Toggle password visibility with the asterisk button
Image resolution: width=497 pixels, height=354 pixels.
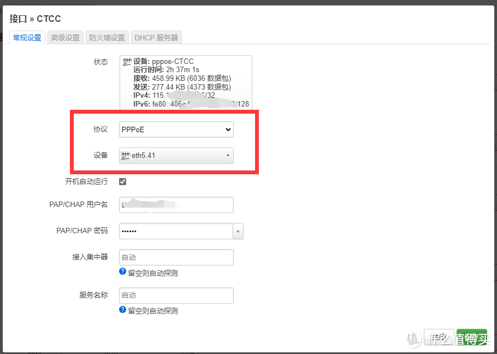[238, 231]
